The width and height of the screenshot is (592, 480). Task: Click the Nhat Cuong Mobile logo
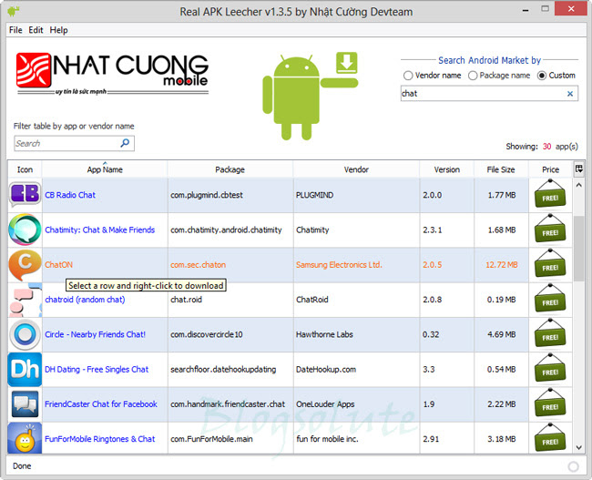pyautogui.click(x=112, y=74)
